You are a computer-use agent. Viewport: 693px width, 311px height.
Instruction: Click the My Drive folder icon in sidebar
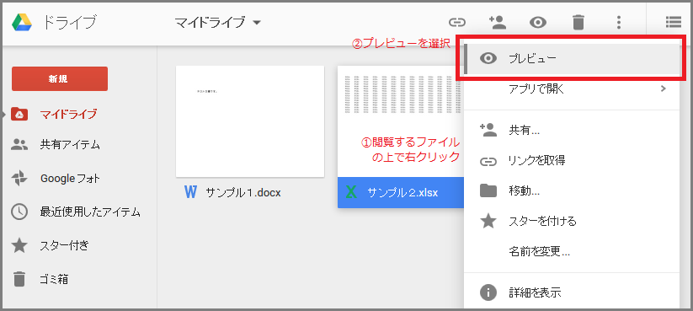[x=19, y=114]
